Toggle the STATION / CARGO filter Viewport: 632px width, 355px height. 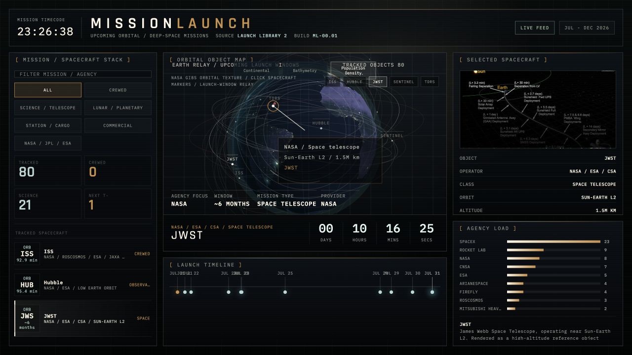[x=48, y=125]
